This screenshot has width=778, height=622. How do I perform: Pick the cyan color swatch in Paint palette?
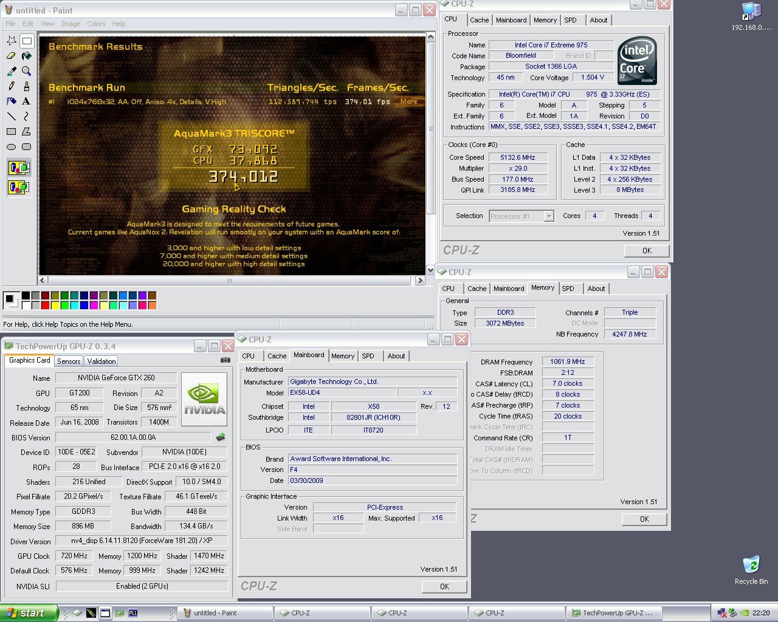tap(74, 305)
